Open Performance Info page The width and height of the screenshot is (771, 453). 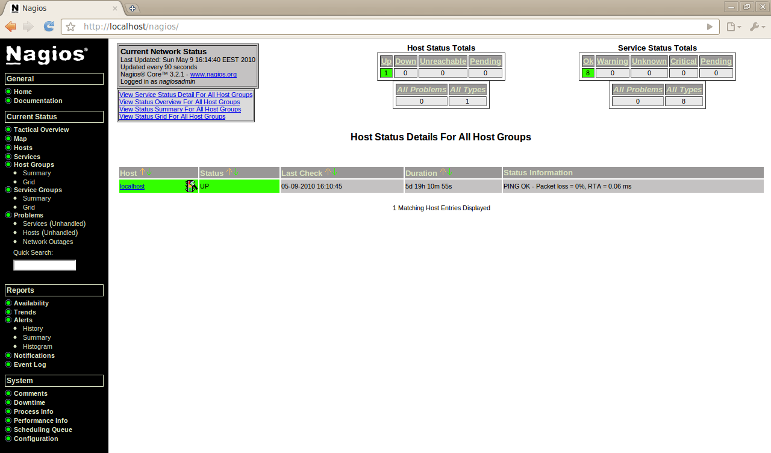click(41, 420)
